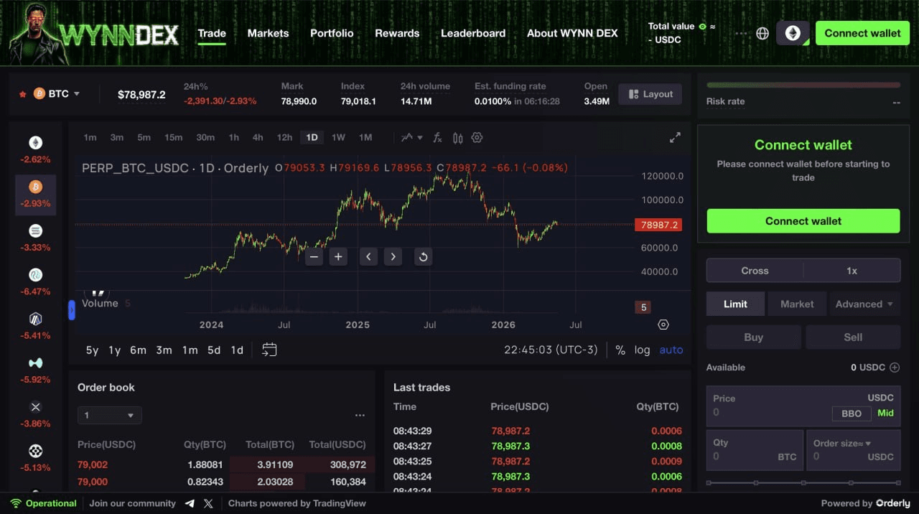919x514 pixels.
Task: Toggle log scale on the chart
Action: 642,350
